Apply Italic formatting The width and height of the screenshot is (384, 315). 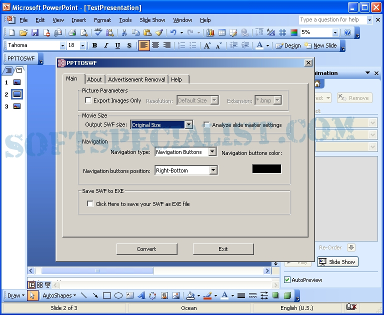tap(106, 45)
